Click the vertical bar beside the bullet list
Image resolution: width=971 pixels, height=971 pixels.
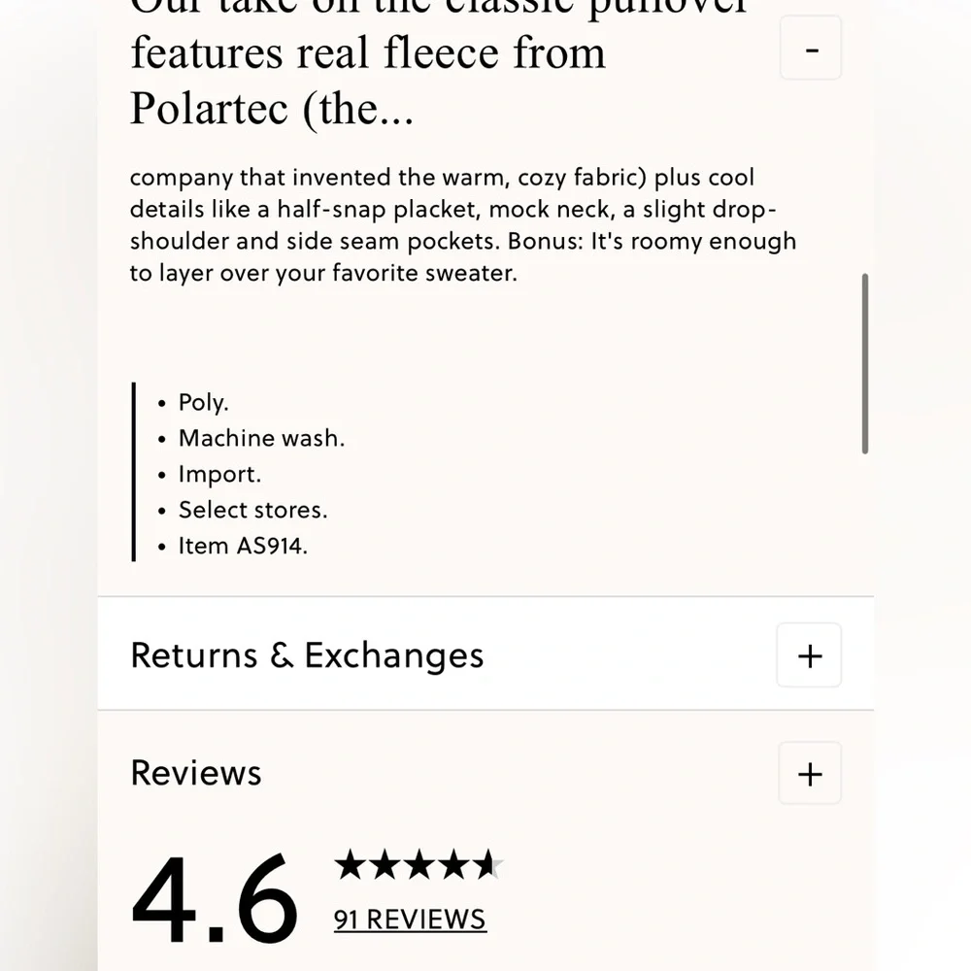(134, 472)
